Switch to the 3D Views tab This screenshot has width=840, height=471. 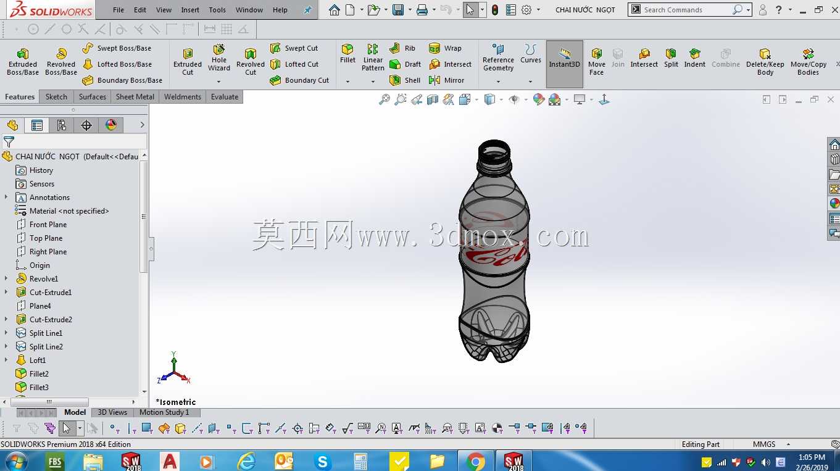coord(112,412)
